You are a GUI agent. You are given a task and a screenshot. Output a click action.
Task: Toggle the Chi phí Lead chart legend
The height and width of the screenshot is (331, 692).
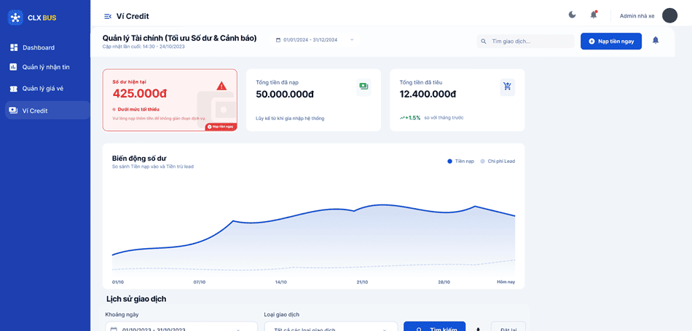[498, 161]
